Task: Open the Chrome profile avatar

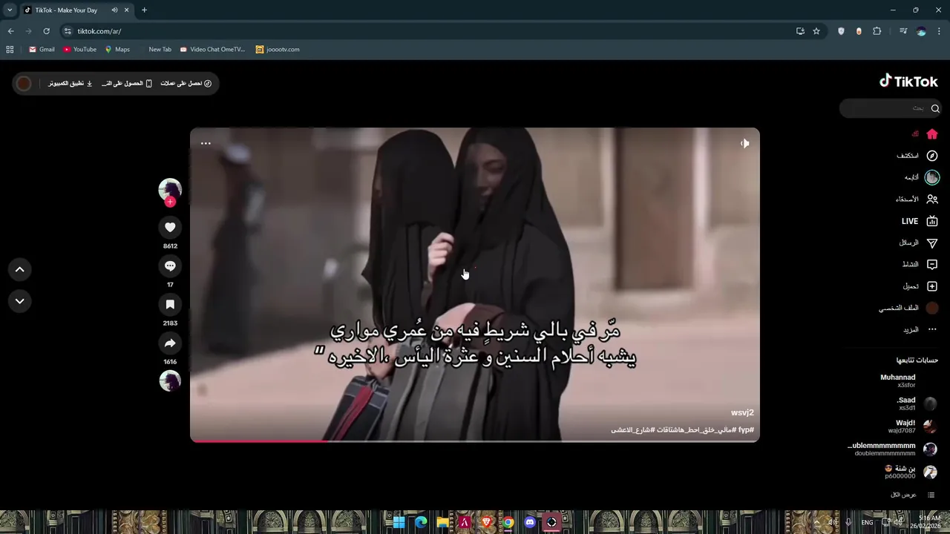Action: point(921,31)
